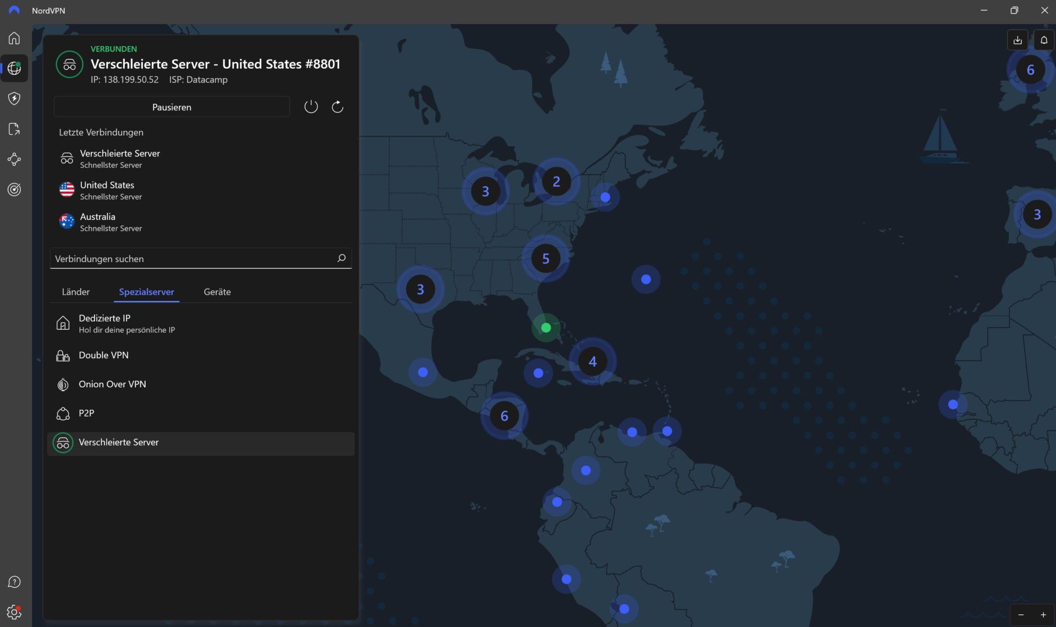
Task: Select Verschleierte Server list entry
Action: click(201, 443)
